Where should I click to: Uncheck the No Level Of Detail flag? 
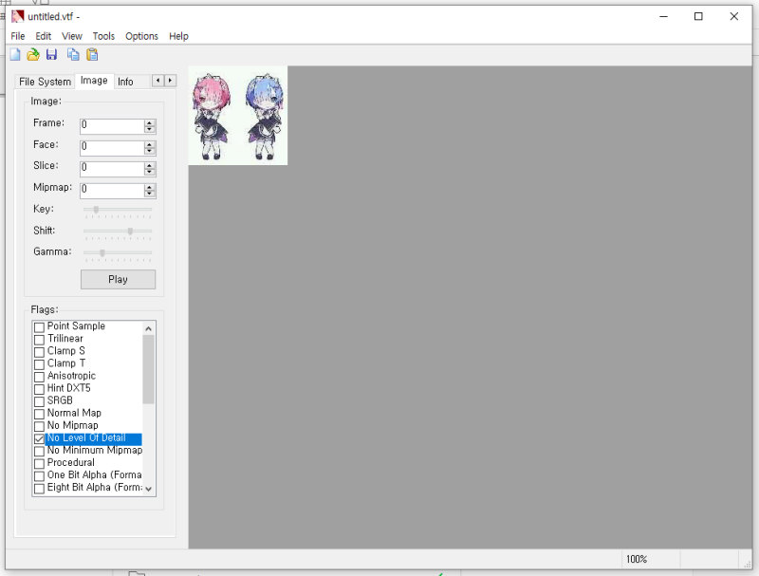39,439
